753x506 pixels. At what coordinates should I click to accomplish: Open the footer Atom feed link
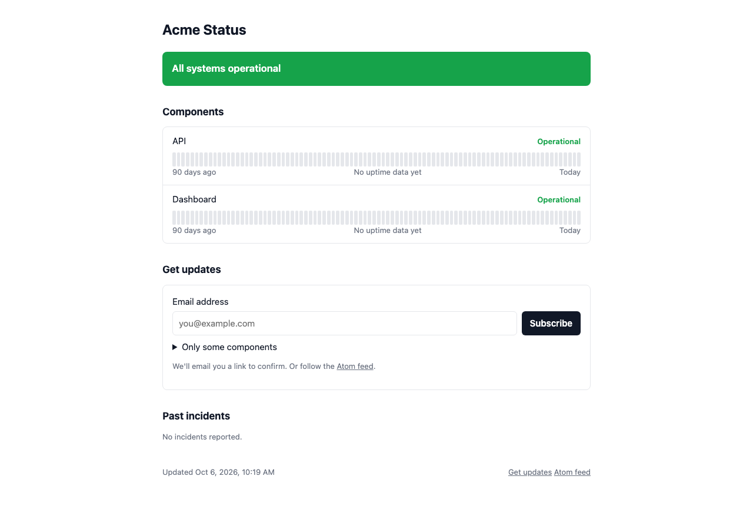(572, 472)
